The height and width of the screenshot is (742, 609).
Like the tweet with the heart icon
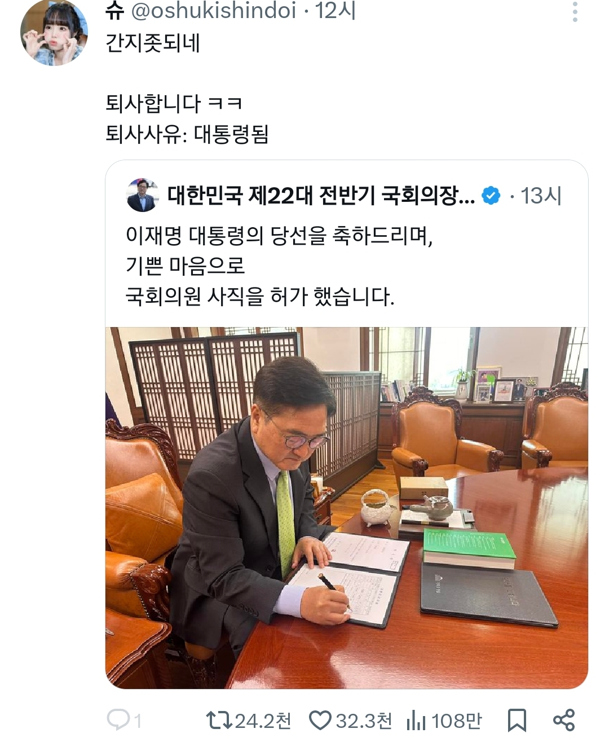point(320,721)
